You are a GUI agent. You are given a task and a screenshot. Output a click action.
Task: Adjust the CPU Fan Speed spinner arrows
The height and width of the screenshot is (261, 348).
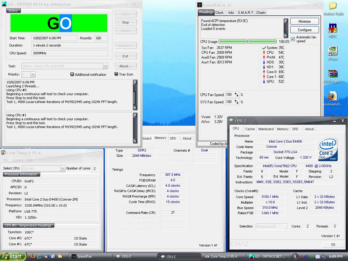(237, 95)
